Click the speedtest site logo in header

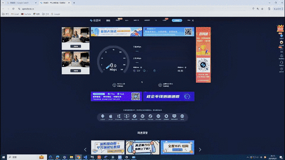pyautogui.click(x=95, y=20)
